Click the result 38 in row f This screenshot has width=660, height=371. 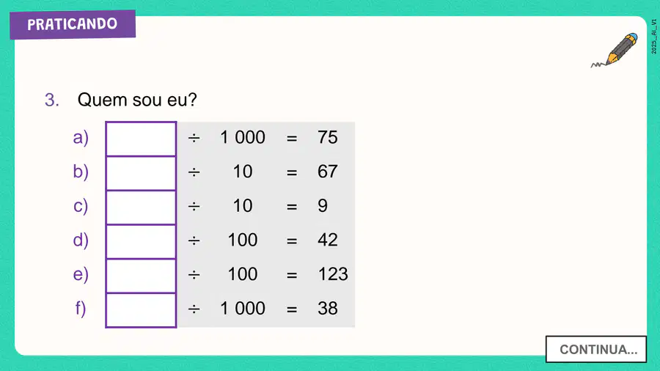coord(328,309)
